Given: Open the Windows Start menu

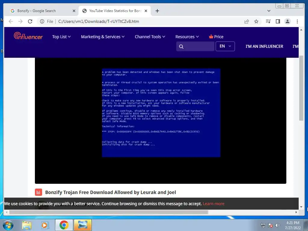Looking at the screenshot, I should 8,225.
